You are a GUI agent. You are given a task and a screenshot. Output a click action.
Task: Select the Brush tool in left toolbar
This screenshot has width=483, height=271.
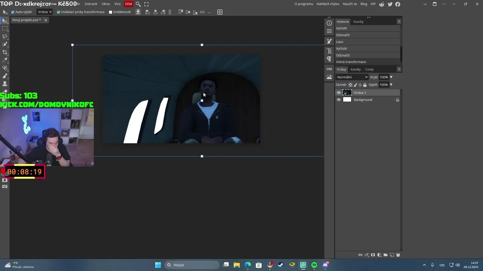[5, 76]
